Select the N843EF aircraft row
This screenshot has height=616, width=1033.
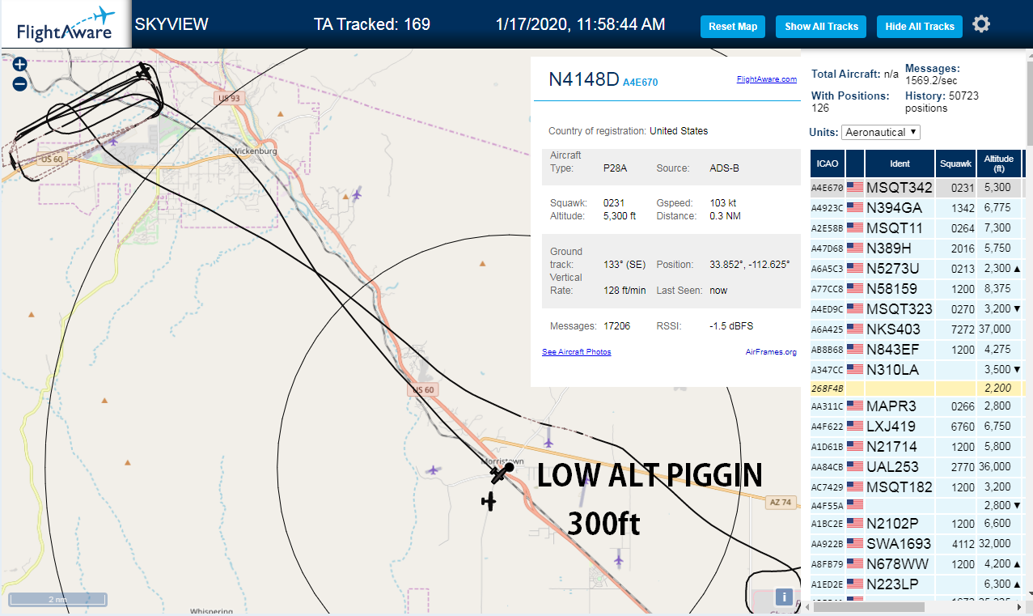(917, 349)
